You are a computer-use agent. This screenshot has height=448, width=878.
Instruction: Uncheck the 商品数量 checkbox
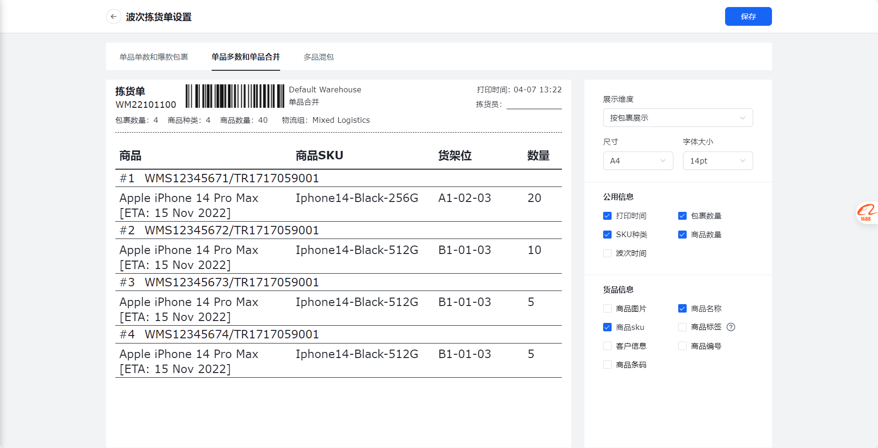pos(682,235)
